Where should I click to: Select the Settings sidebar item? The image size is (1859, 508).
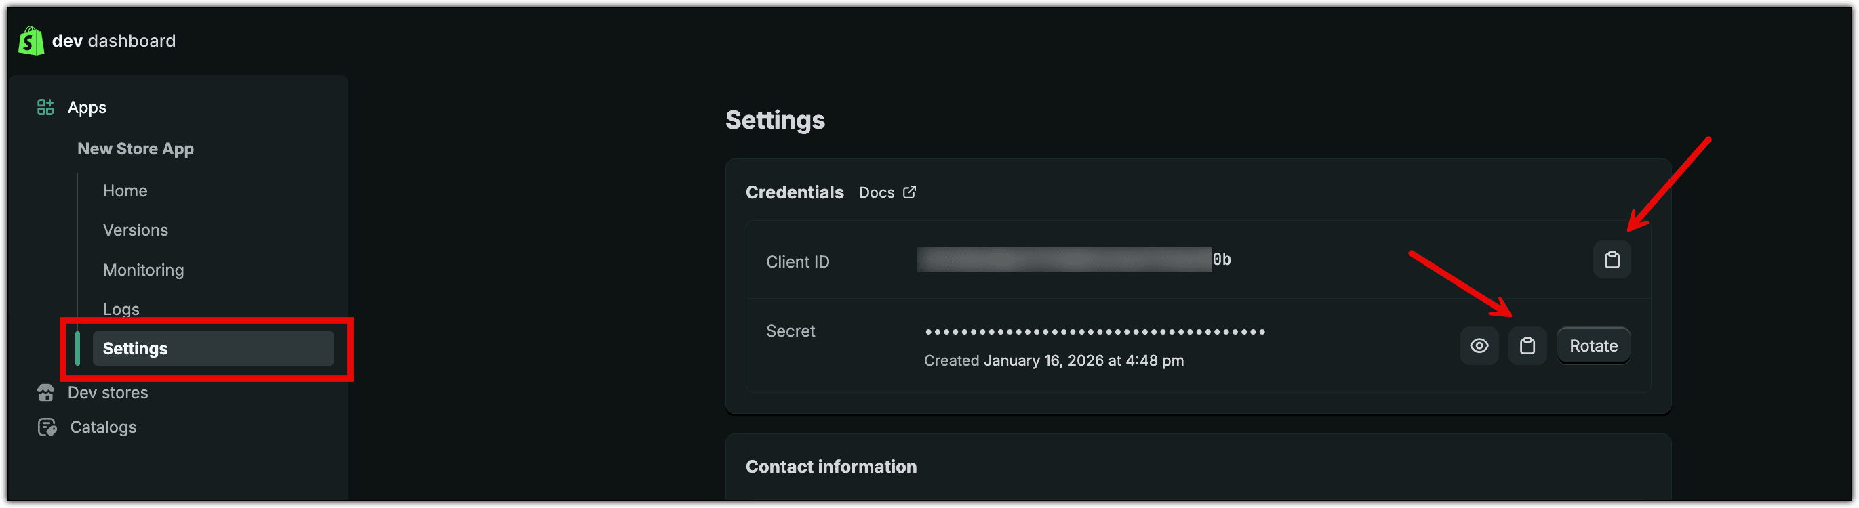click(213, 349)
